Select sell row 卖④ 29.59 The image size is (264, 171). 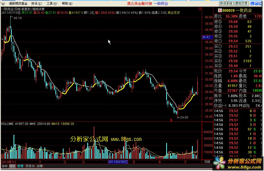tap(238, 27)
